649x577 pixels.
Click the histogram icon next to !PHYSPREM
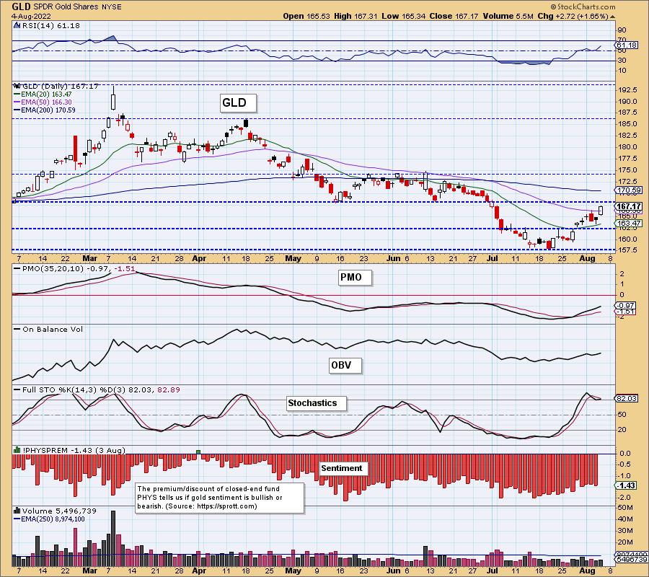tap(17, 450)
